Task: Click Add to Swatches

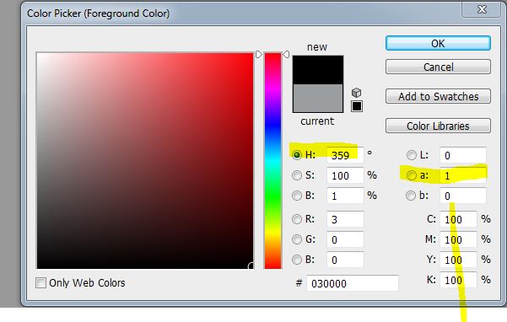Action: tap(438, 96)
